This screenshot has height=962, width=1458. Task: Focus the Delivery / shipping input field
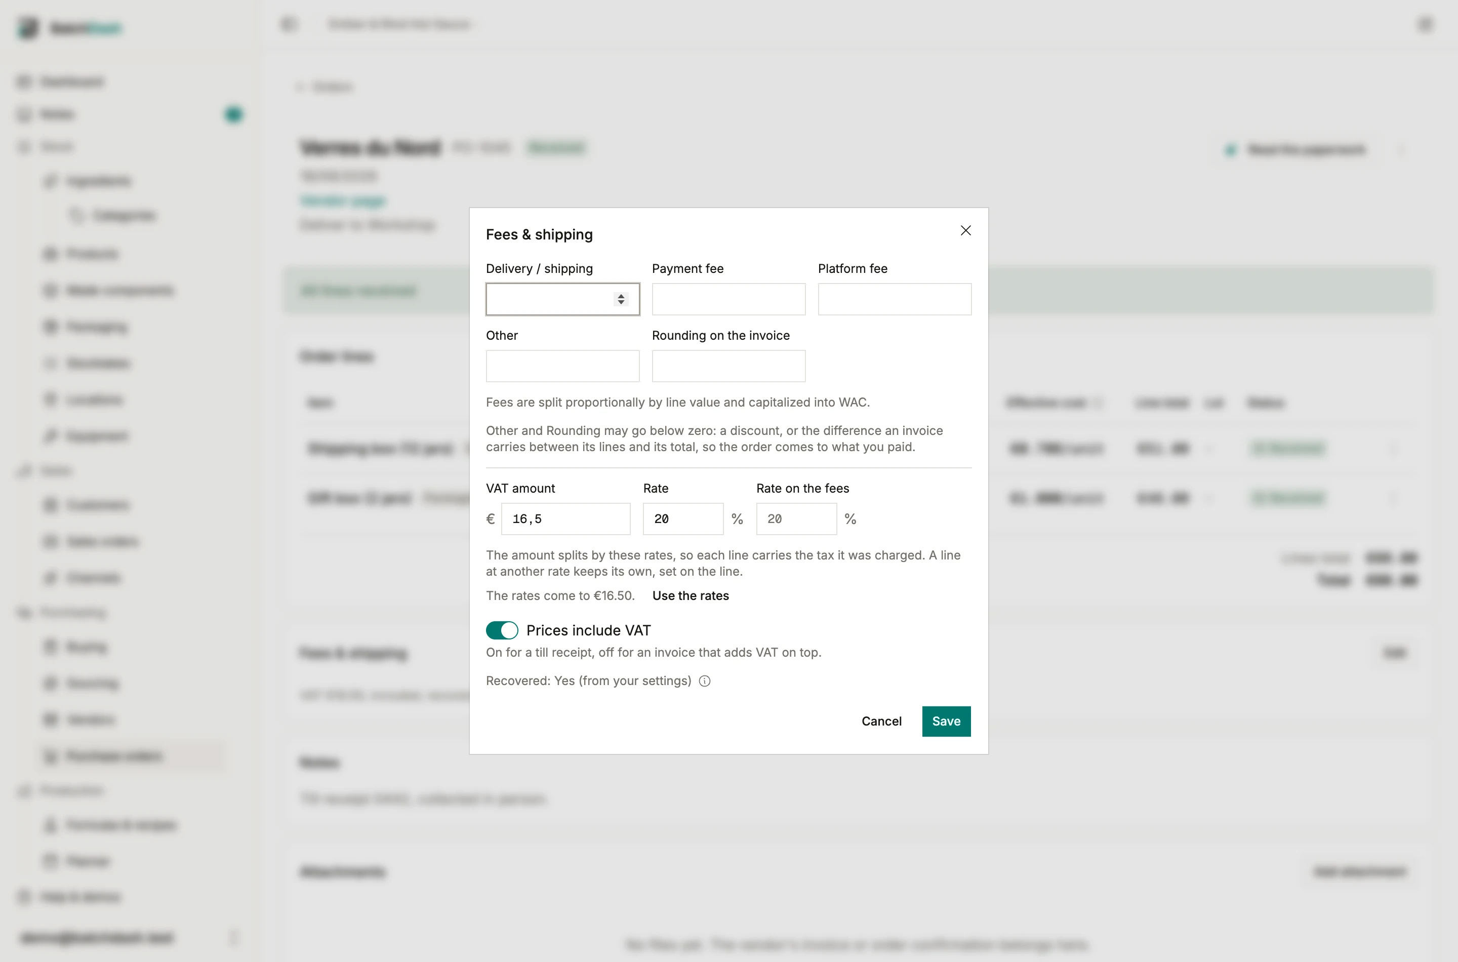tap(562, 299)
